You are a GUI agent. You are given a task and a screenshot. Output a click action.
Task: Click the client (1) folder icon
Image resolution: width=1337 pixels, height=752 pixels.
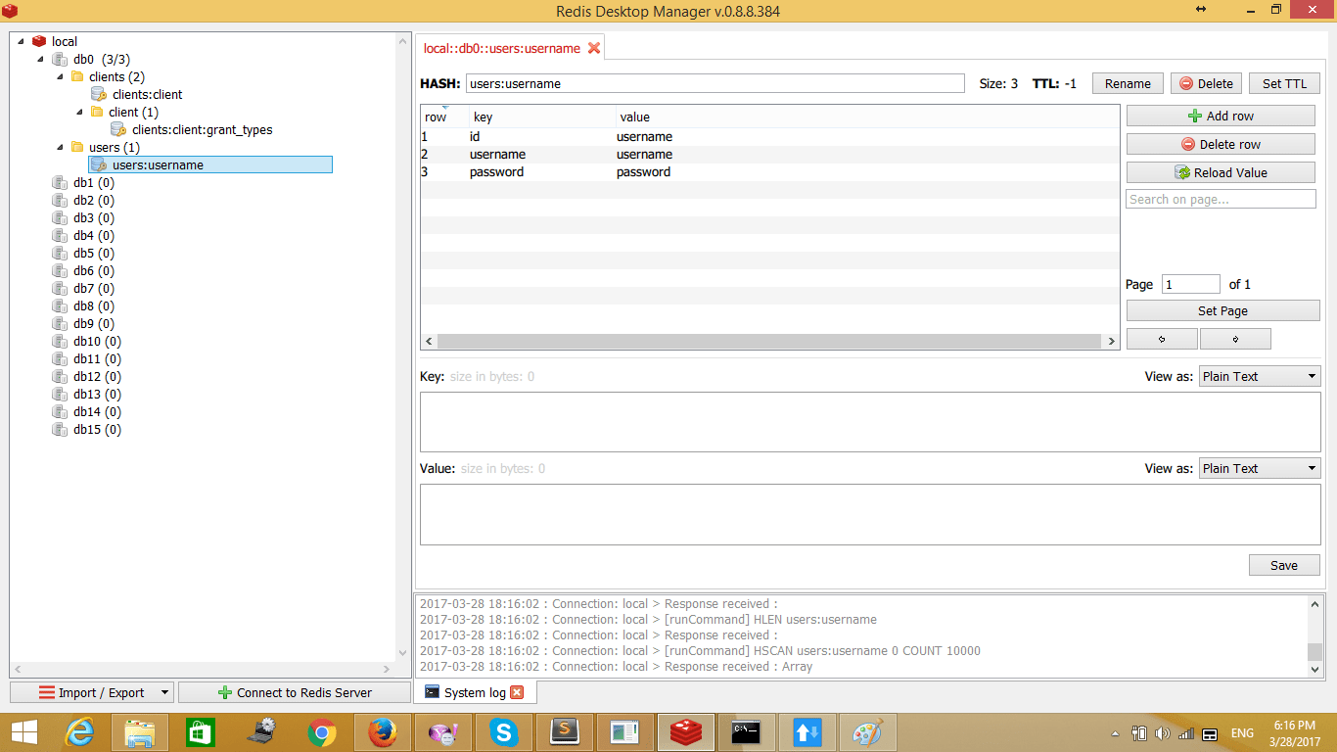[x=97, y=112]
